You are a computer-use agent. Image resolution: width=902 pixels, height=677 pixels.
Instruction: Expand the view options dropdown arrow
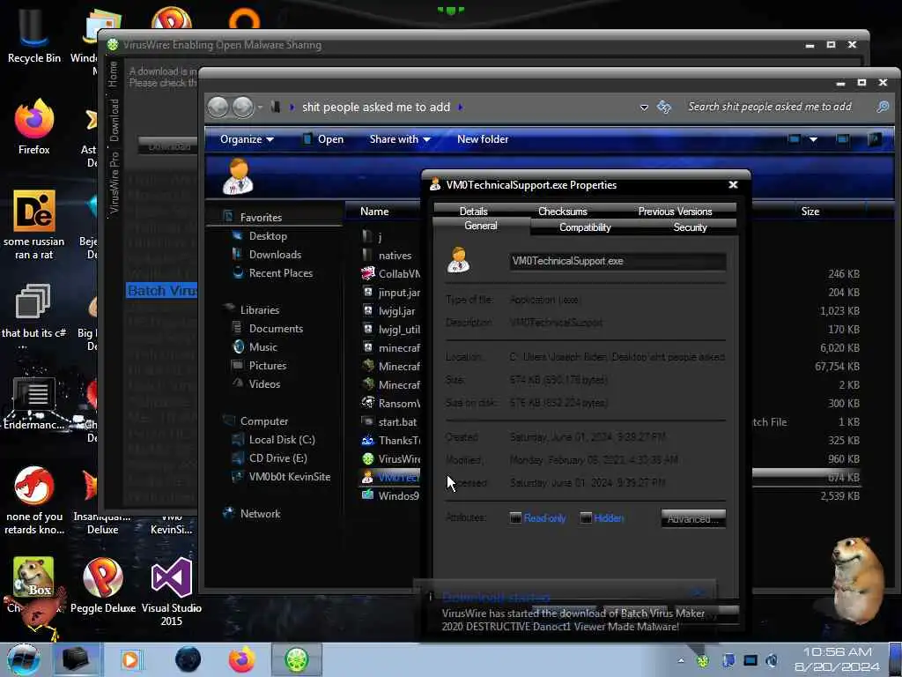[x=813, y=139]
